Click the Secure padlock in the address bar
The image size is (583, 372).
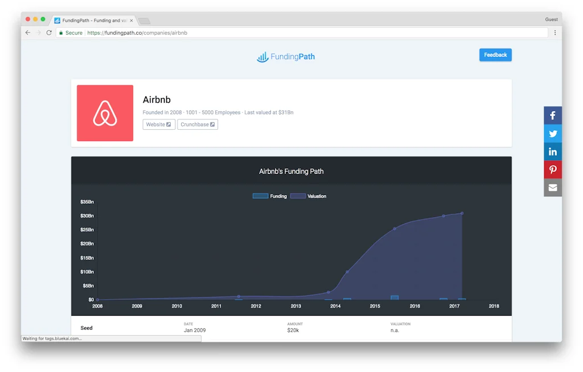click(x=61, y=32)
